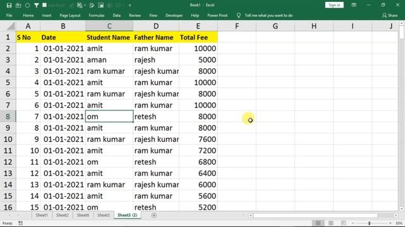Click the zoom percentage in the status bar
The width and height of the screenshot is (405, 227).
(x=399, y=223)
